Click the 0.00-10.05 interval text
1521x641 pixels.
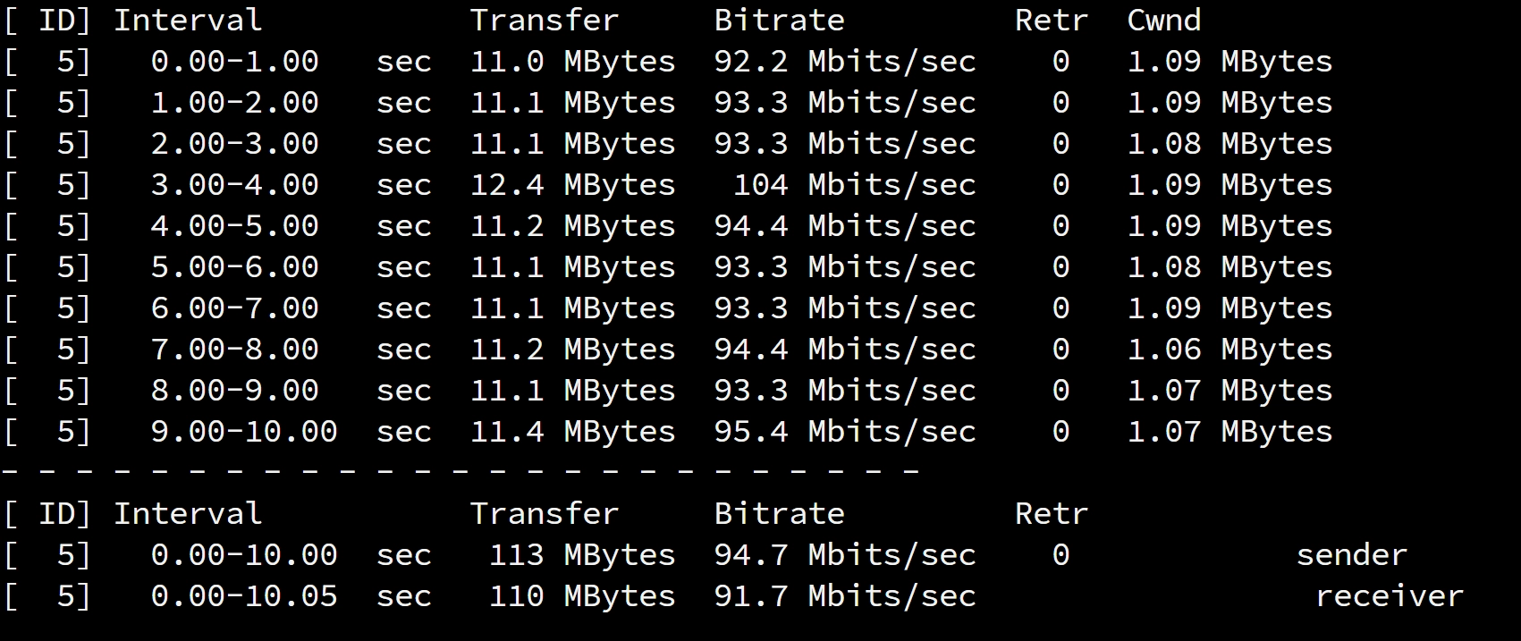[244, 595]
